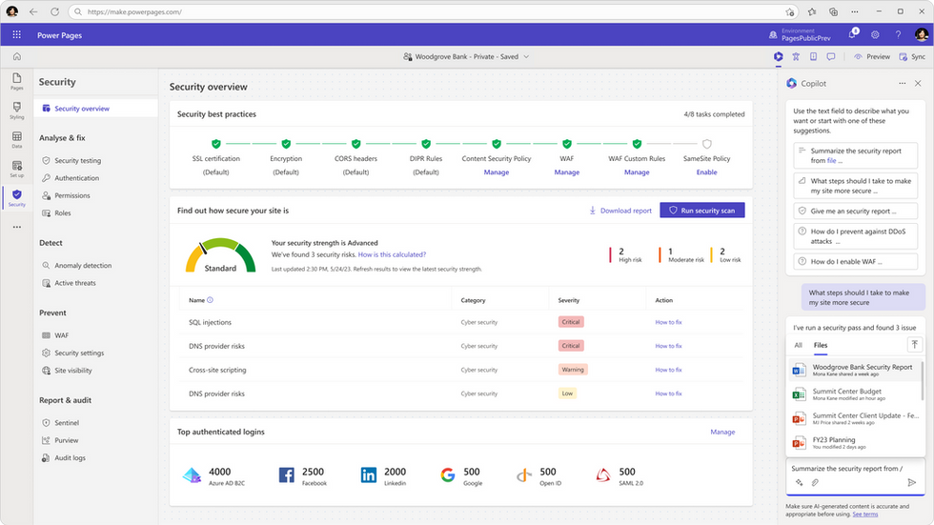
Task: Select Summit Center Budget file
Action: coord(854,394)
